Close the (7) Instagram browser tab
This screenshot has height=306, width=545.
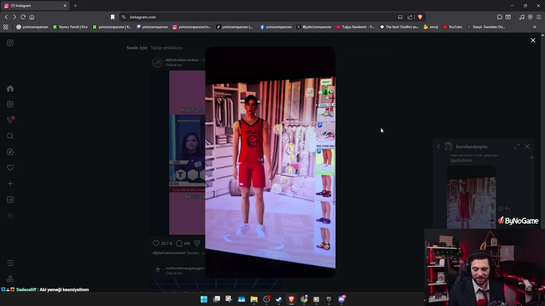tap(65, 6)
